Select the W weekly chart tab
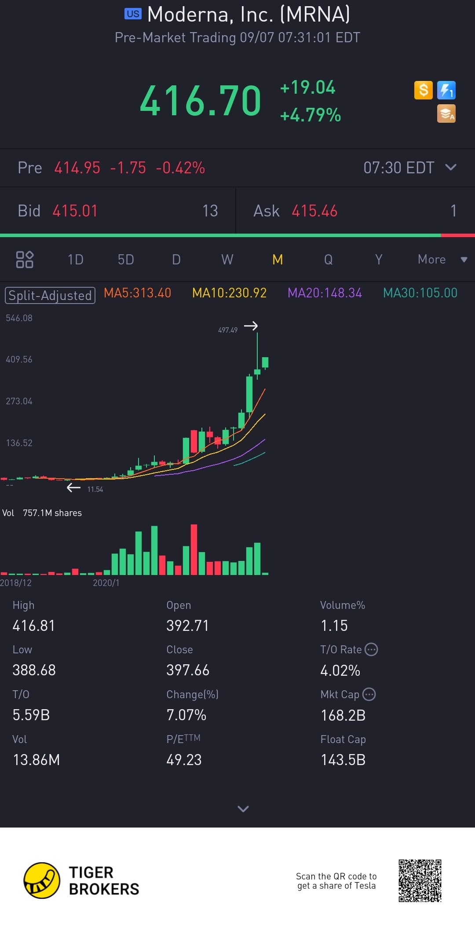 (227, 260)
